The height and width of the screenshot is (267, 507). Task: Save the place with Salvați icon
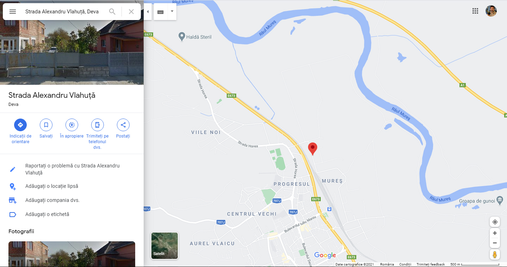click(46, 125)
